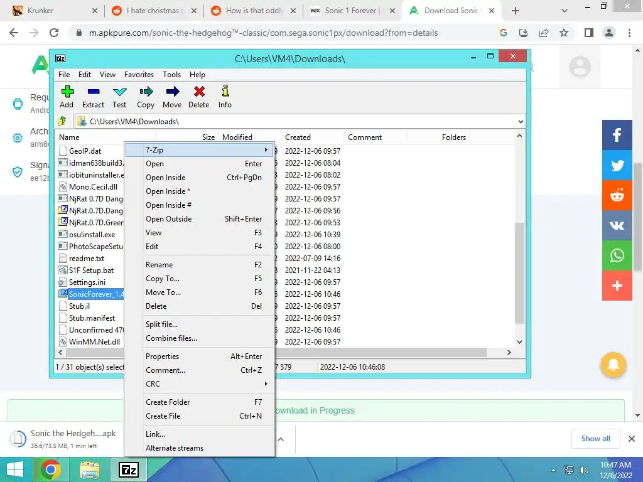Share on Facebook via sidebar icon
The image size is (643, 482).
[617, 135]
